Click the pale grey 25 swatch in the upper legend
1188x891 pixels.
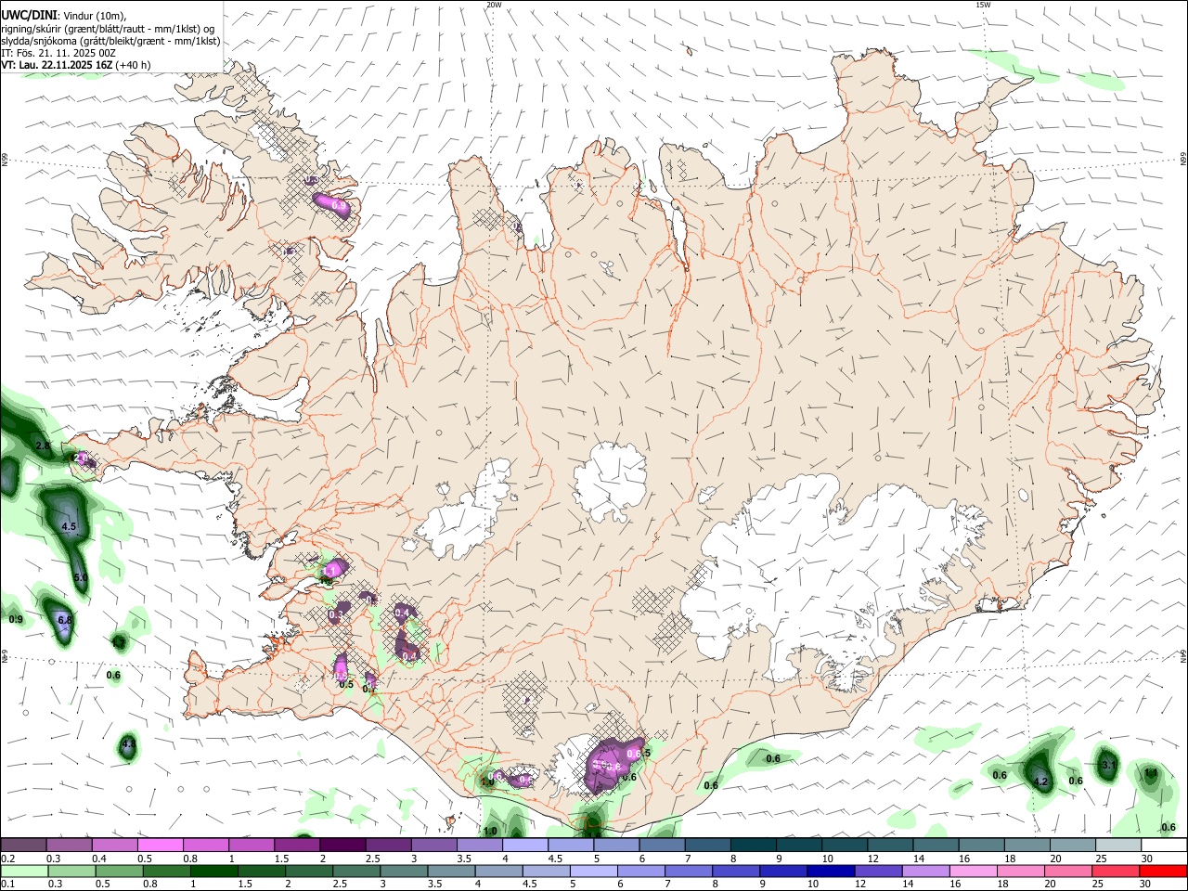tap(1118, 845)
